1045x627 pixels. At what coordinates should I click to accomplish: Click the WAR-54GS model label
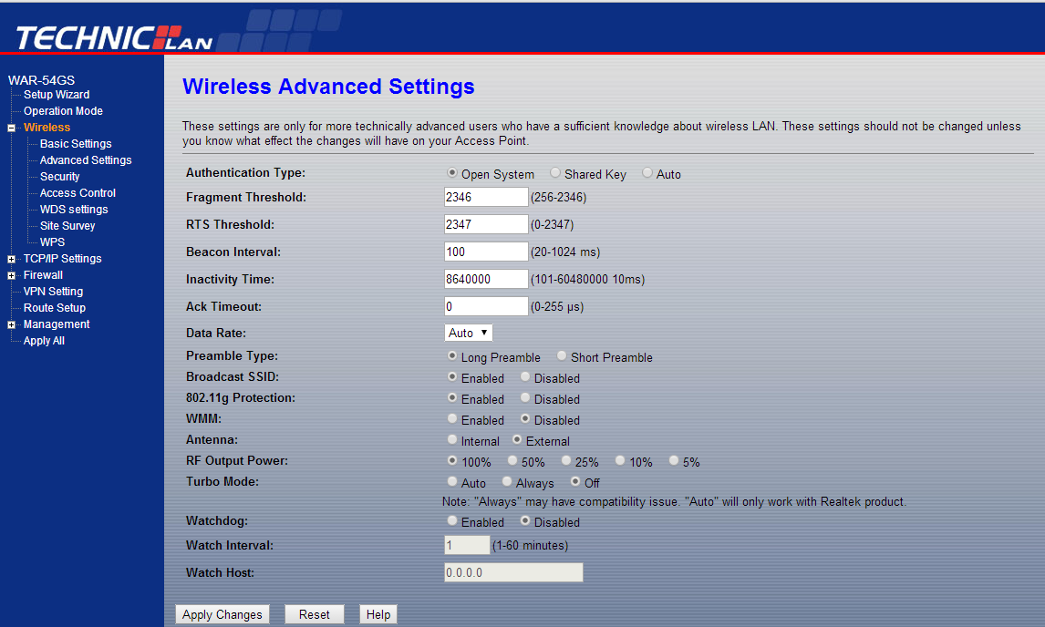(41, 80)
